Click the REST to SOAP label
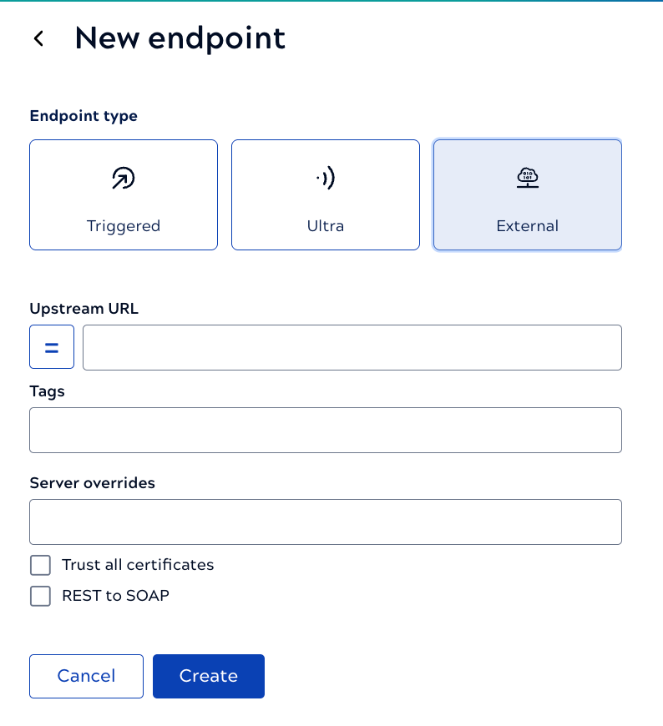 pyautogui.click(x=115, y=596)
